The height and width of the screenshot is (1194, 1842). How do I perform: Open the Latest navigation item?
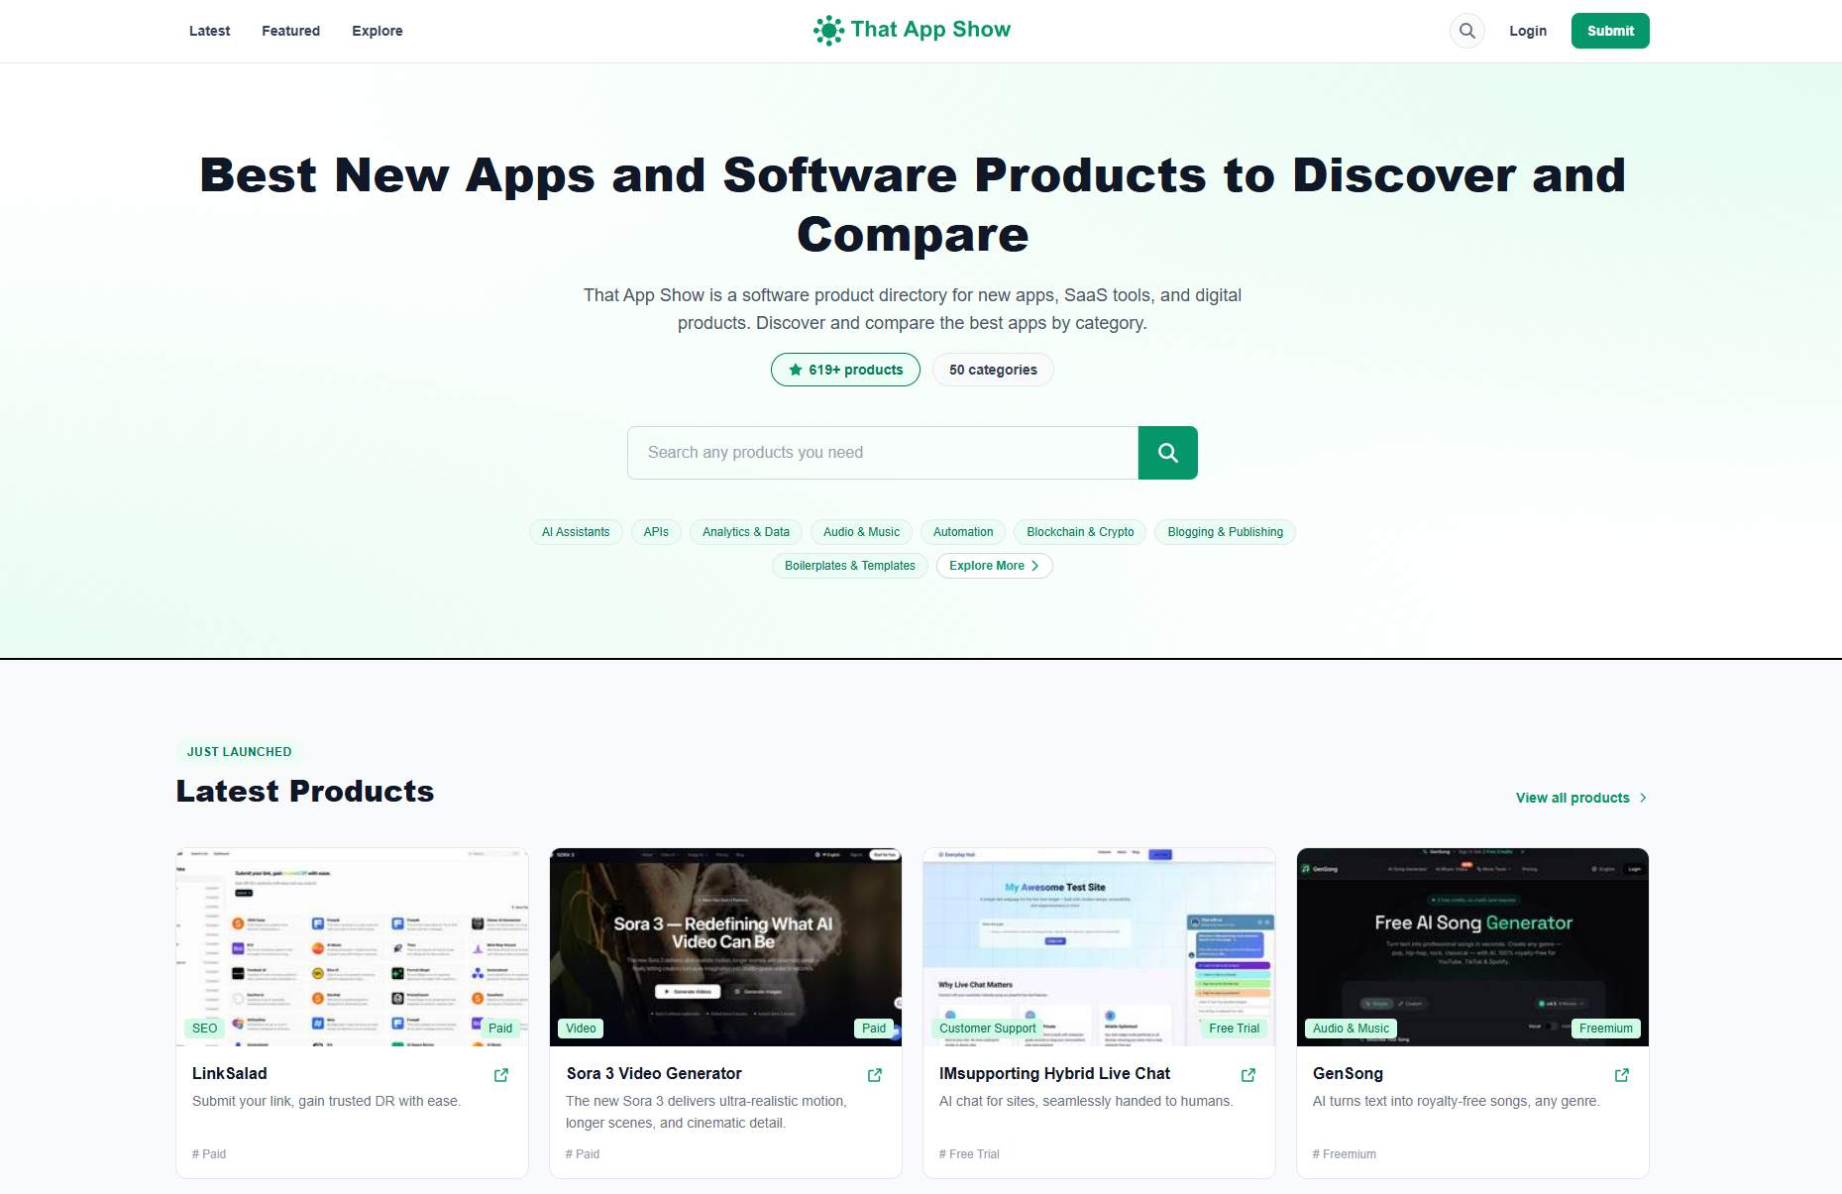(x=209, y=31)
